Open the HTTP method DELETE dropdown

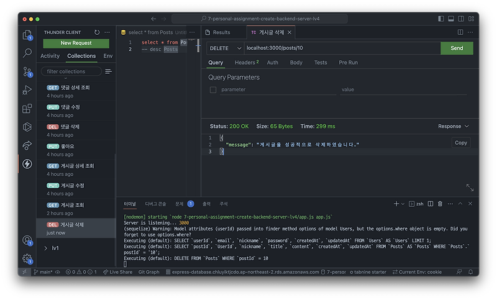coord(226,48)
